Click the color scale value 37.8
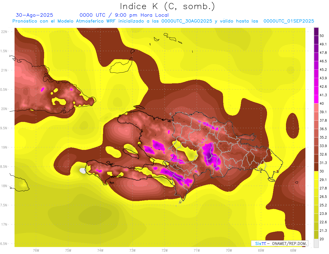Screen dimensions: 329x254 pyautogui.click(x=323, y=120)
